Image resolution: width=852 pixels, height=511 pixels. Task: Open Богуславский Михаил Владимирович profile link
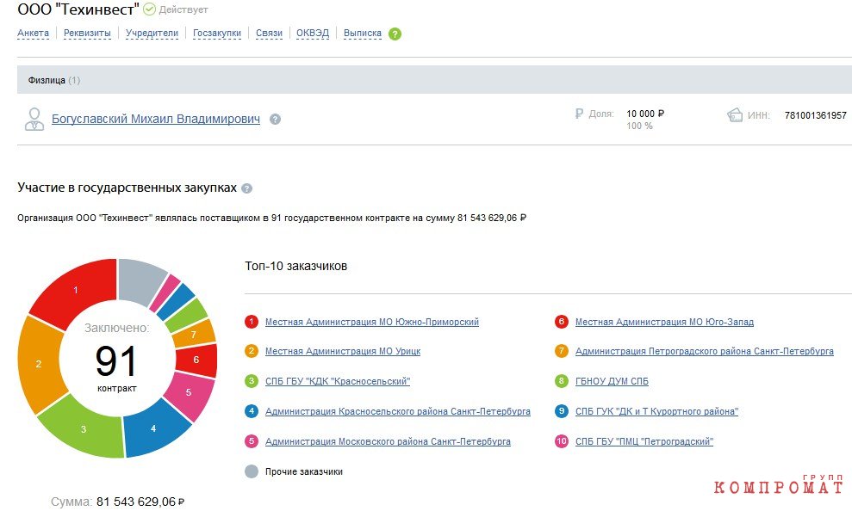tap(155, 119)
